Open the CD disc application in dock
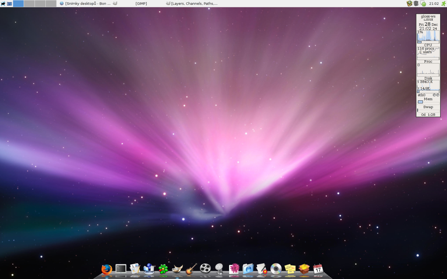 pos(276,269)
